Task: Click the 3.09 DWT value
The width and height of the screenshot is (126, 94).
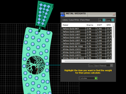Action: [x=99, y=43]
